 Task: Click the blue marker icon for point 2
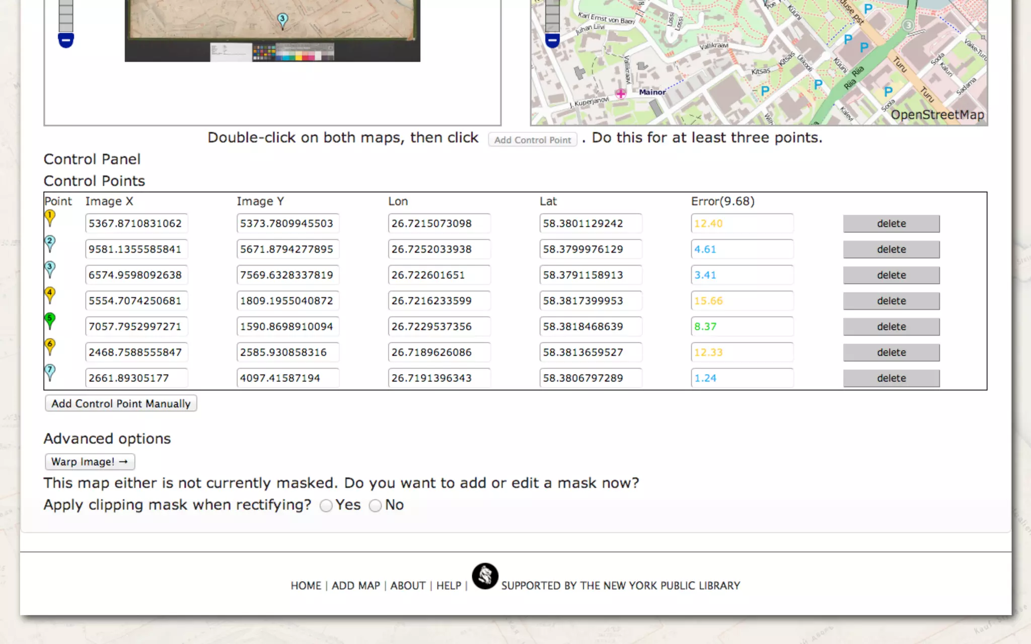[x=50, y=243]
